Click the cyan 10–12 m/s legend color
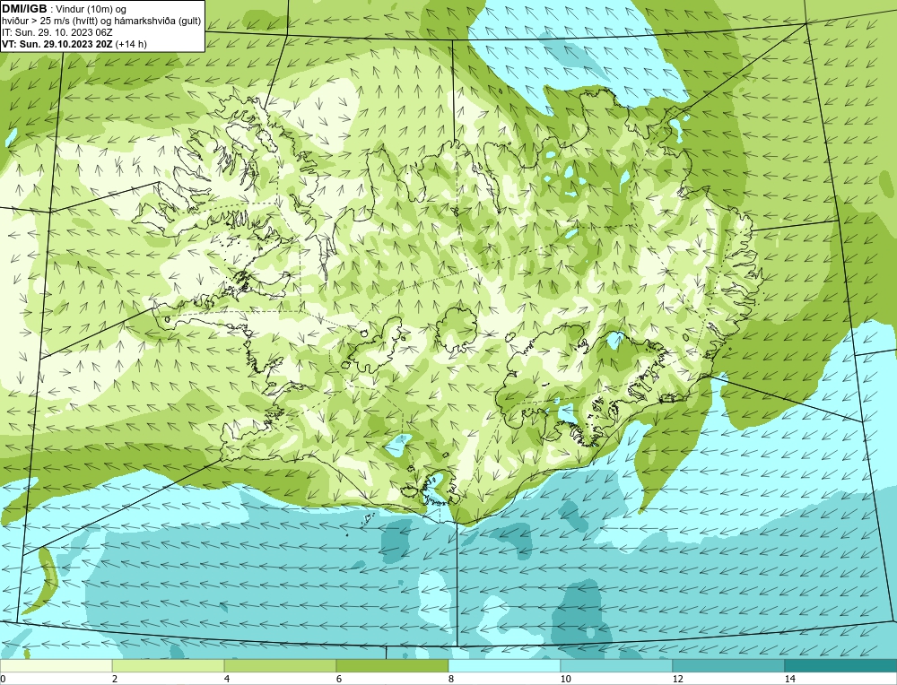The image size is (897, 685). (617, 665)
